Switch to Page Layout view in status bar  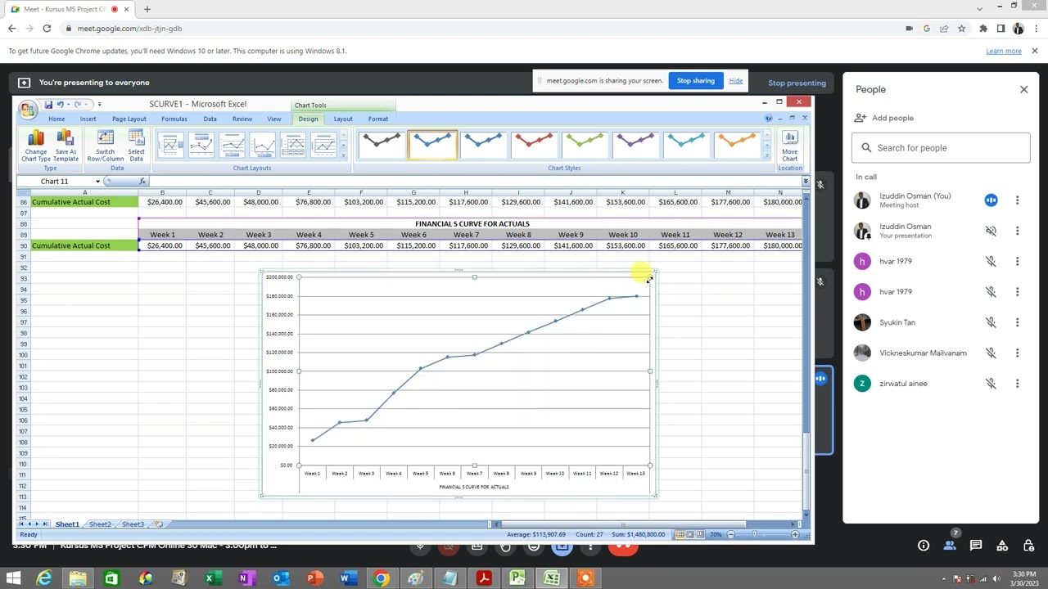689,534
